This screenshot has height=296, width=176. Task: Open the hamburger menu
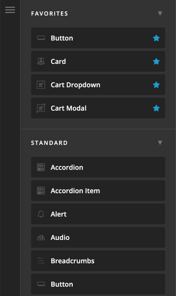(x=10, y=10)
